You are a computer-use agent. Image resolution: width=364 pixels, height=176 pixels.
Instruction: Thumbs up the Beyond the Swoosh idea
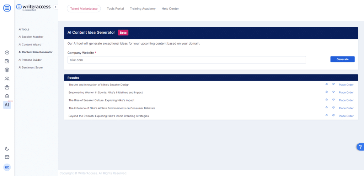click(x=327, y=116)
